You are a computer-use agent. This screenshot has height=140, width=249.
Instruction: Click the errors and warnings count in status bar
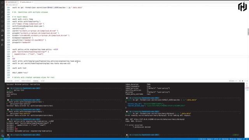7,139
